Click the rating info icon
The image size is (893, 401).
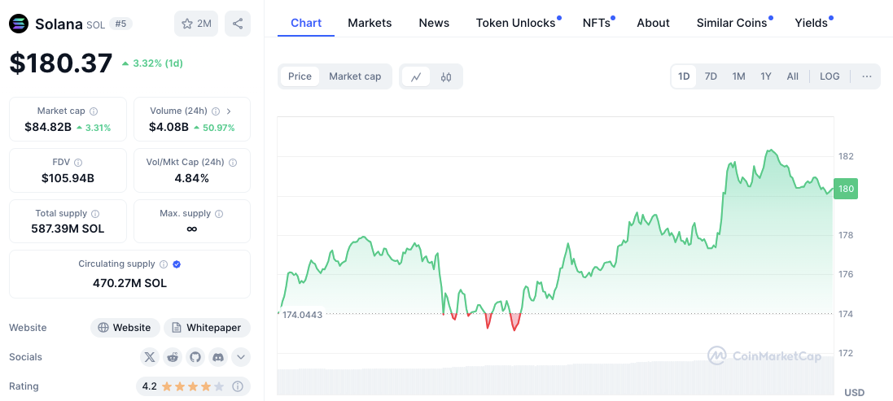[238, 387]
